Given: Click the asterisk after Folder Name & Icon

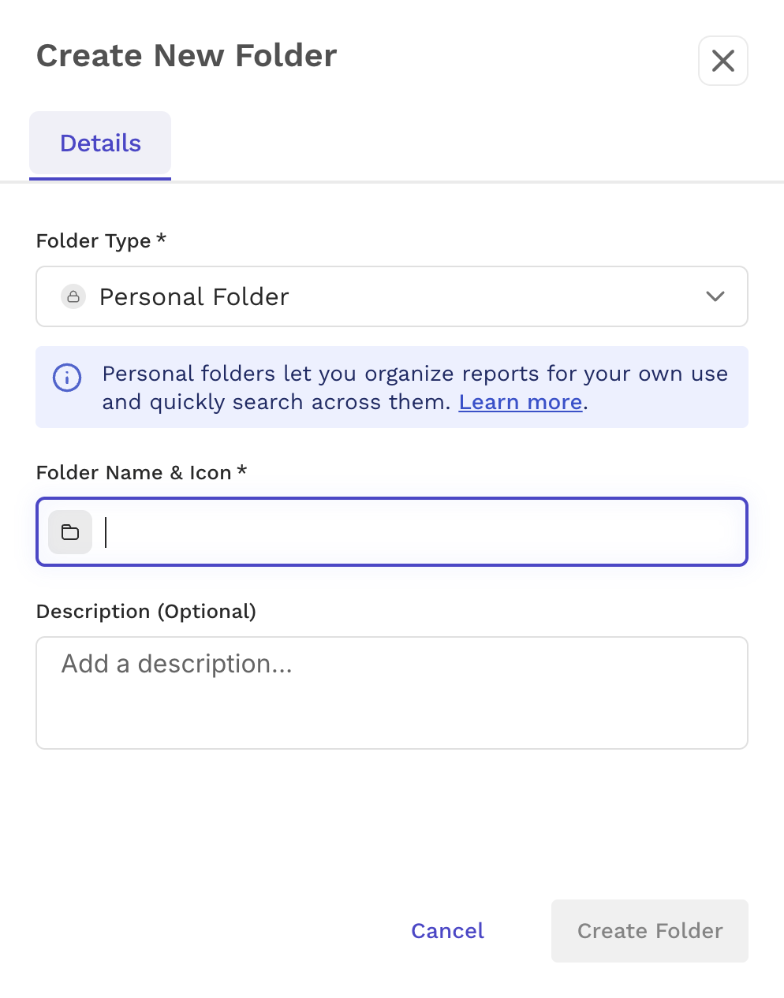Looking at the screenshot, I should pos(242,469).
